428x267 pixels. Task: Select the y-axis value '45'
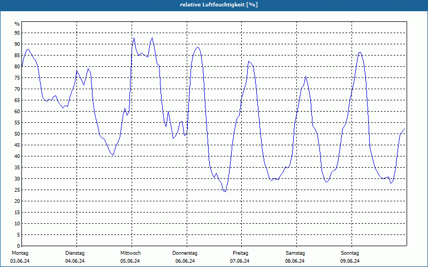point(17,145)
